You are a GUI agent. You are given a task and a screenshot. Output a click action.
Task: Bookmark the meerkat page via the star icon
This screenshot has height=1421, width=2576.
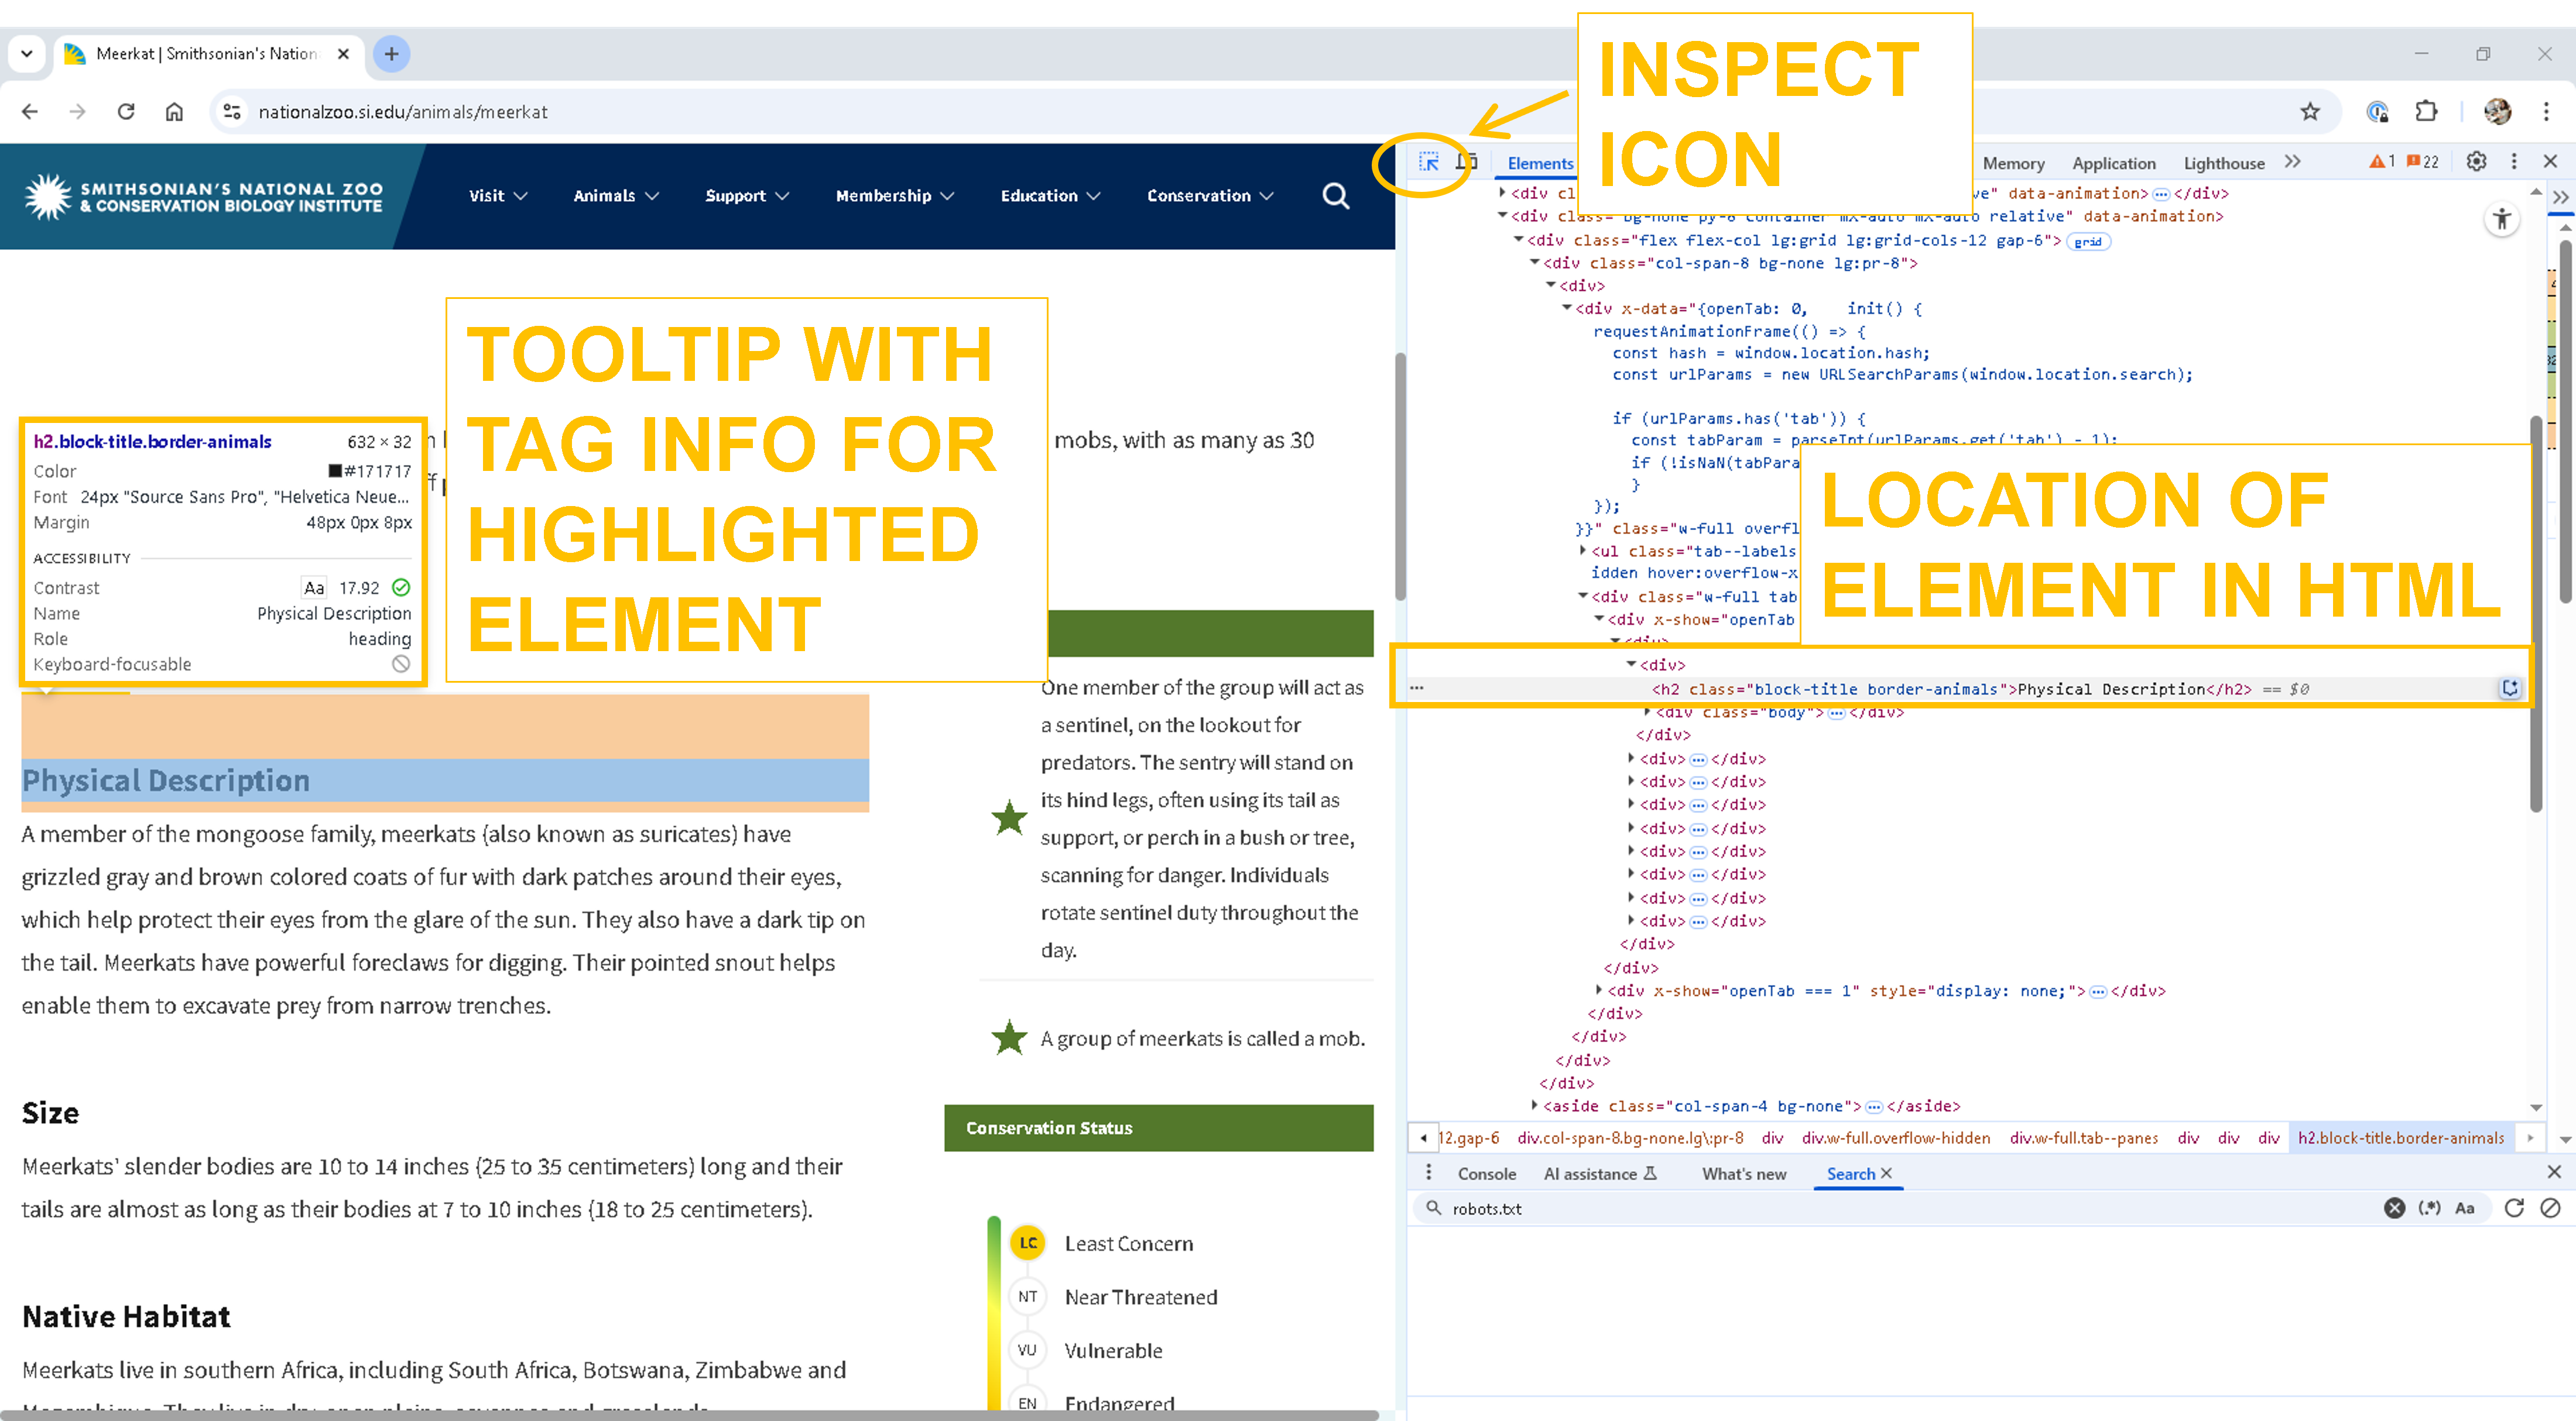(x=2311, y=112)
